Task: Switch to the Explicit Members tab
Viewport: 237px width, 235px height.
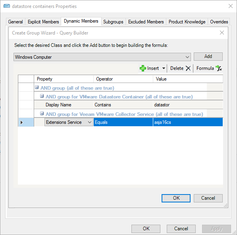Action: (x=43, y=22)
